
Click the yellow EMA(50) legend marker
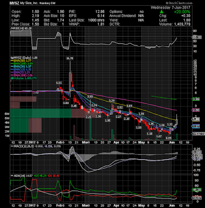coord(12,61)
